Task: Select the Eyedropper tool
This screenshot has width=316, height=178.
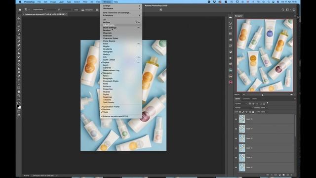Action: (x=19, y=42)
